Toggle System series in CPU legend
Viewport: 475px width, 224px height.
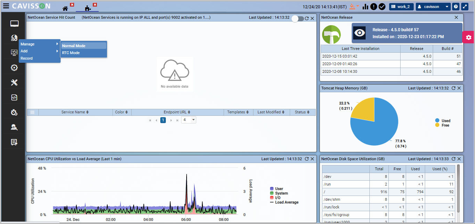pyautogui.click(x=279, y=193)
